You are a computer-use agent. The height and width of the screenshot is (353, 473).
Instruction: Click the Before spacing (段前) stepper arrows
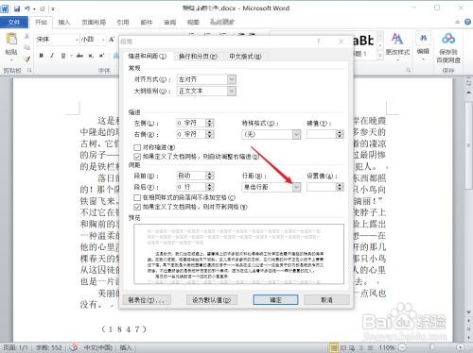pos(210,176)
